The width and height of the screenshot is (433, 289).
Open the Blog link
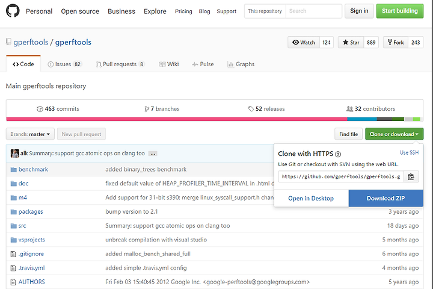coord(204,11)
